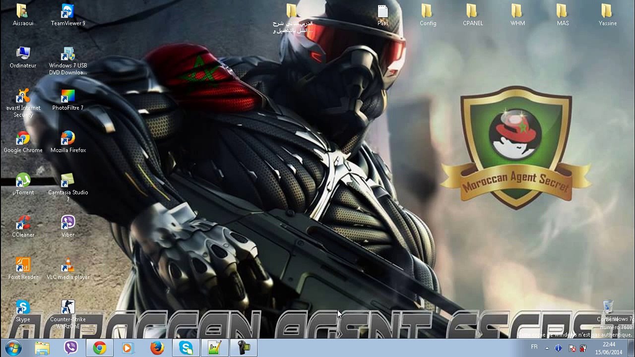The image size is (635, 357).
Task: Open Mozilla Firefox desktop shortcut
Action: point(68,142)
